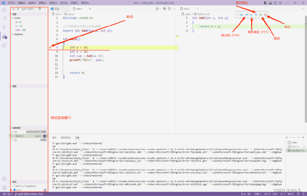Open new terminal dropdown arrow
The height and width of the screenshot is (196, 307).
[x=290, y=137]
